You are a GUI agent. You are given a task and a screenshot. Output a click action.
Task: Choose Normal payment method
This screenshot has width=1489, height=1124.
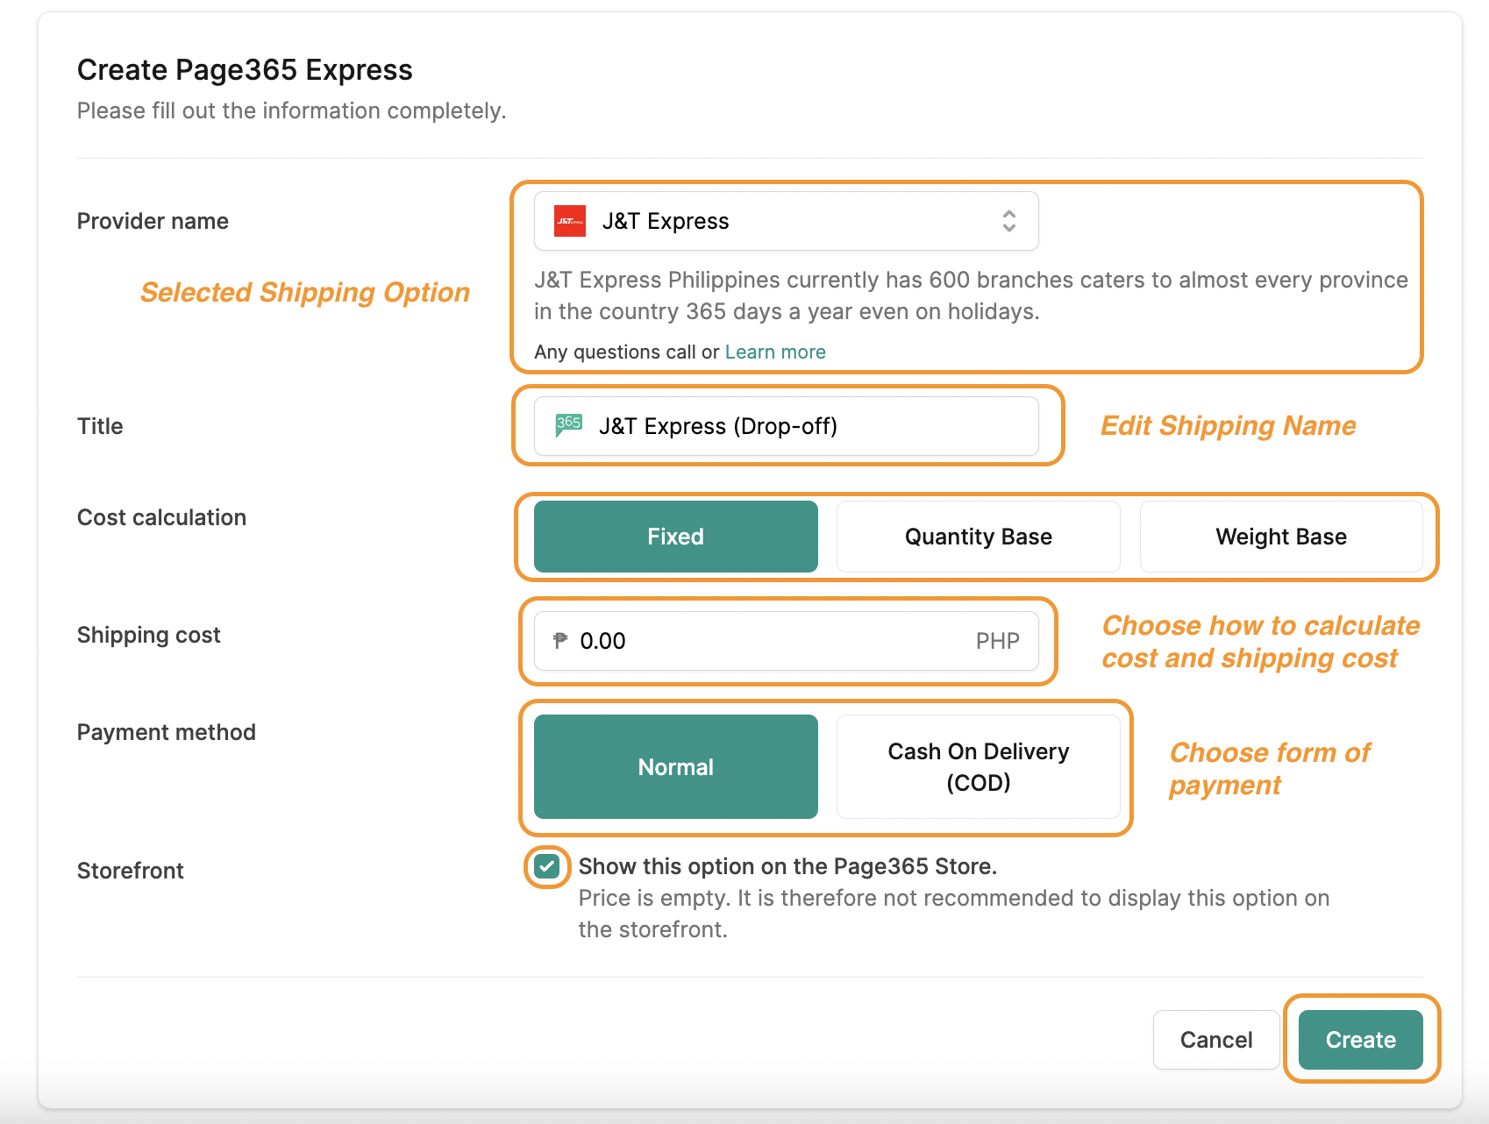pyautogui.click(x=675, y=767)
